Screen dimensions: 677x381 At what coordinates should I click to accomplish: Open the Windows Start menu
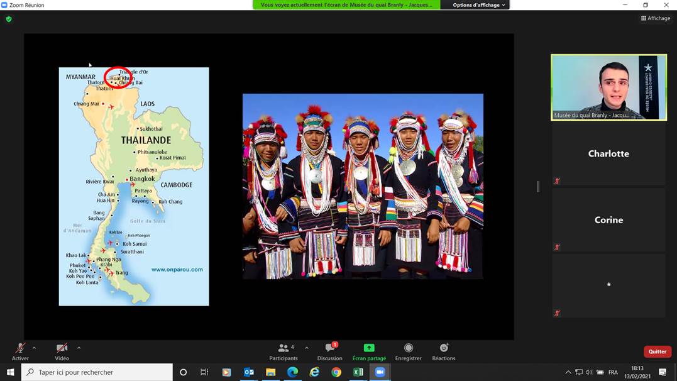10,372
